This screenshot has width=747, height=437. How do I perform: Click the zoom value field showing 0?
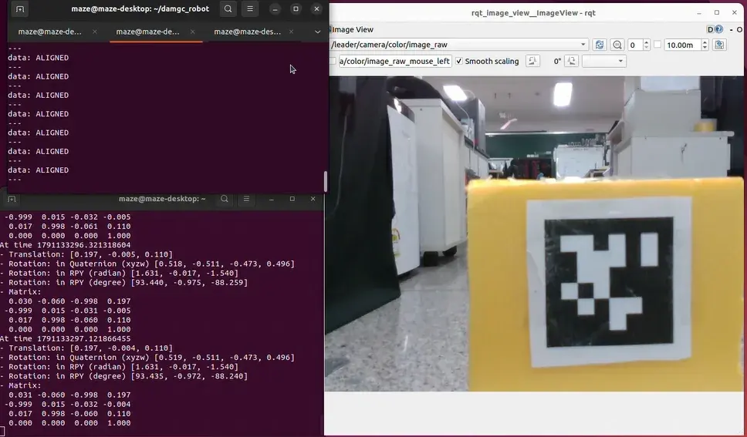pos(635,45)
